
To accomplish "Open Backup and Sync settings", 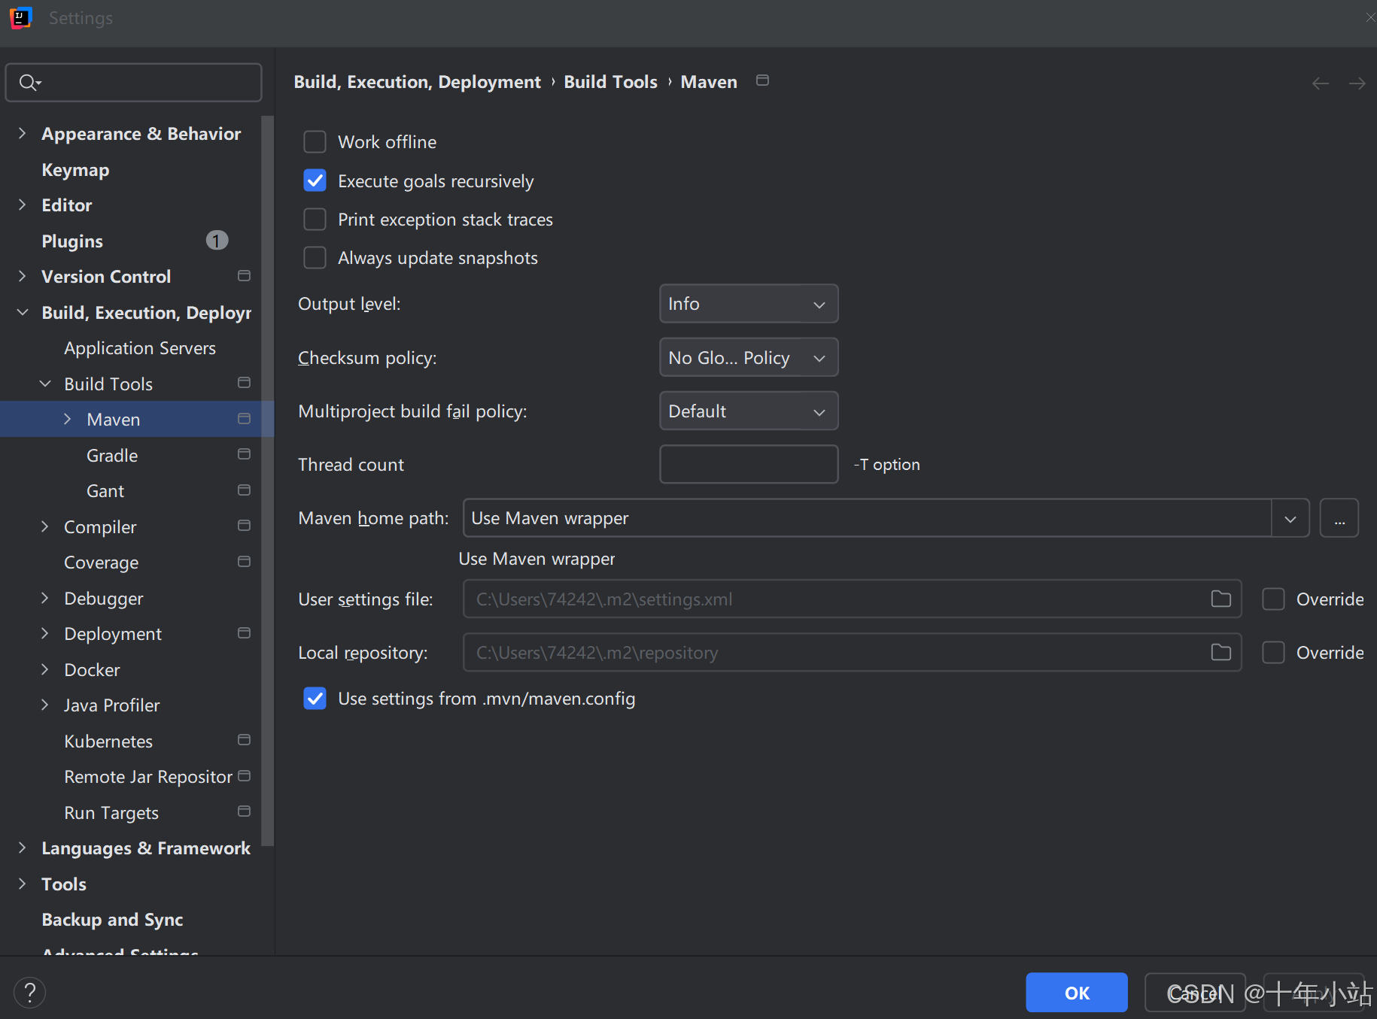I will pyautogui.click(x=112, y=920).
